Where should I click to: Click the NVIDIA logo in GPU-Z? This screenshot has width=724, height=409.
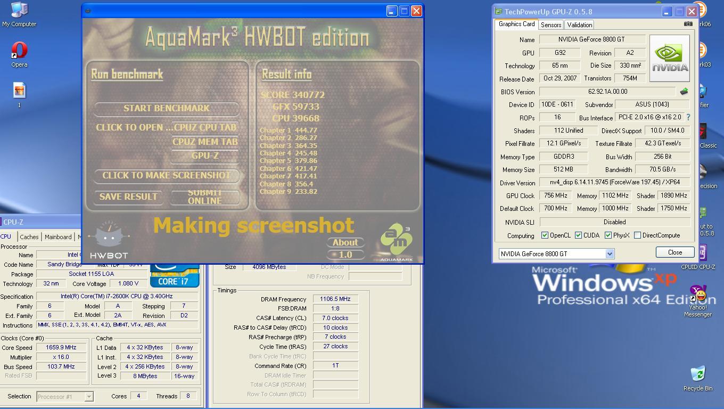tap(669, 58)
